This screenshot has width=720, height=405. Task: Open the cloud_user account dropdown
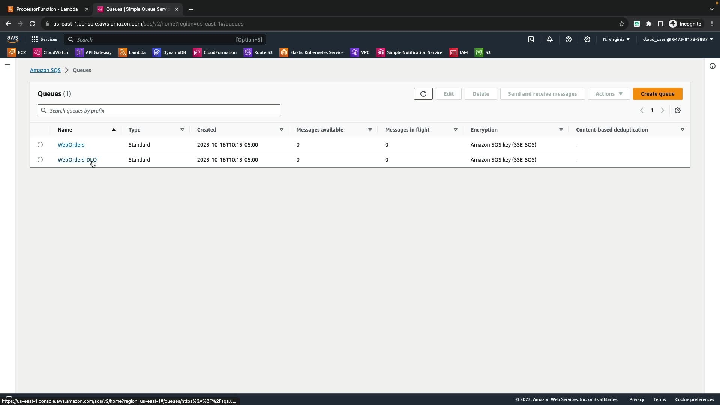(678, 39)
